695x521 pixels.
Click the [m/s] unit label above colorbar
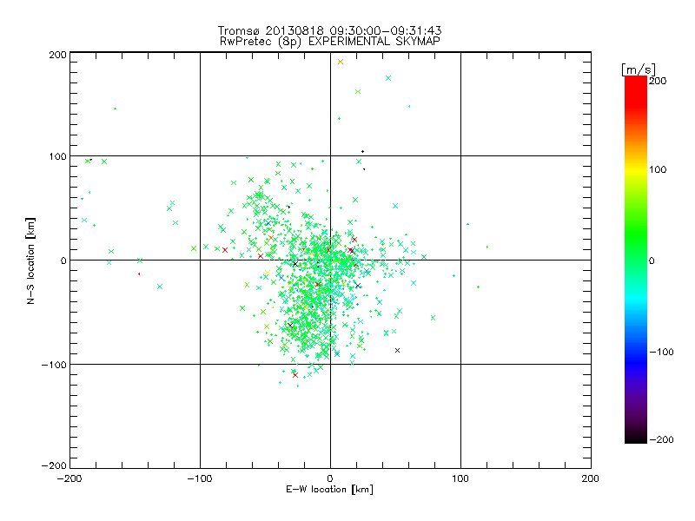(x=639, y=69)
